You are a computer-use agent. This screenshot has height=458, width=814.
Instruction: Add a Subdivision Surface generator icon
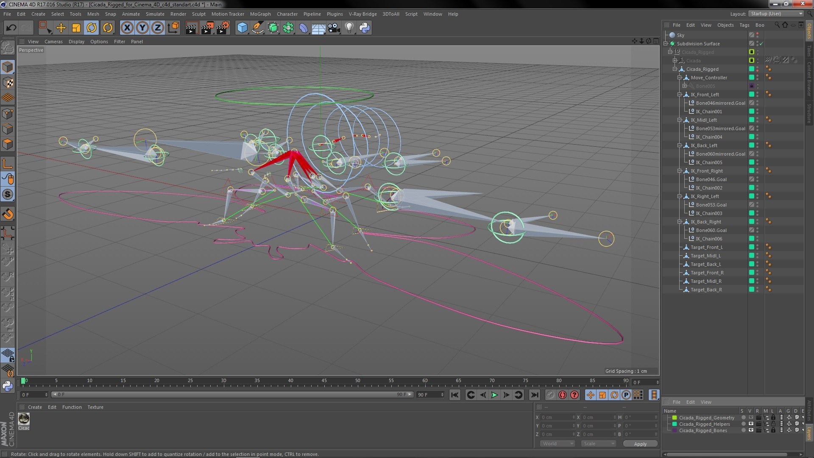(273, 28)
